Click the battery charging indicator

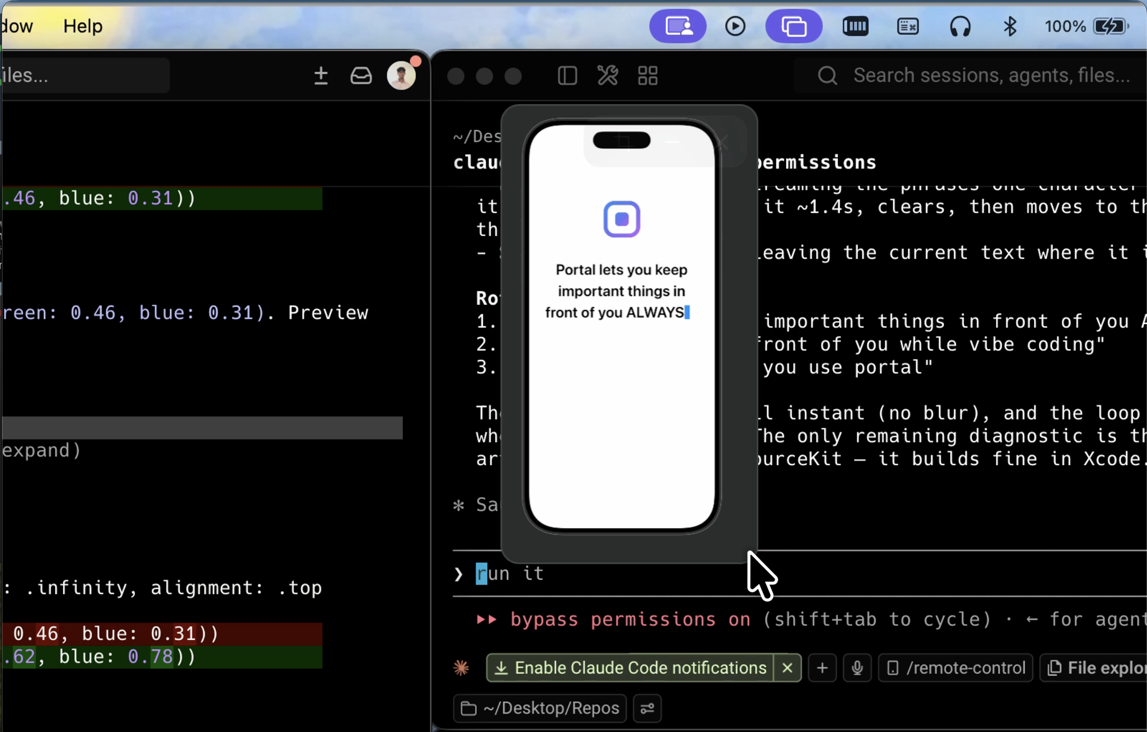pyautogui.click(x=1111, y=26)
